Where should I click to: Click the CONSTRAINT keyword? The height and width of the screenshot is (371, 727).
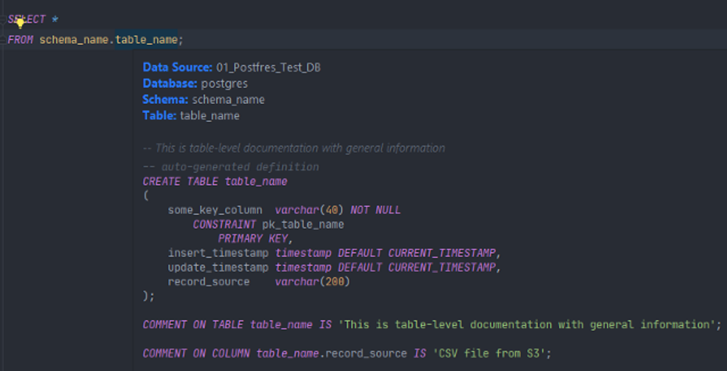(225, 224)
